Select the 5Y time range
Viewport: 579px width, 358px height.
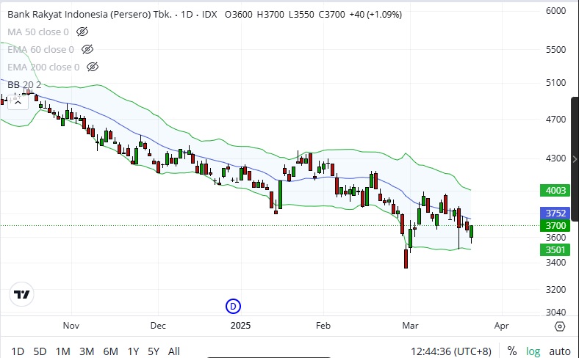point(154,351)
